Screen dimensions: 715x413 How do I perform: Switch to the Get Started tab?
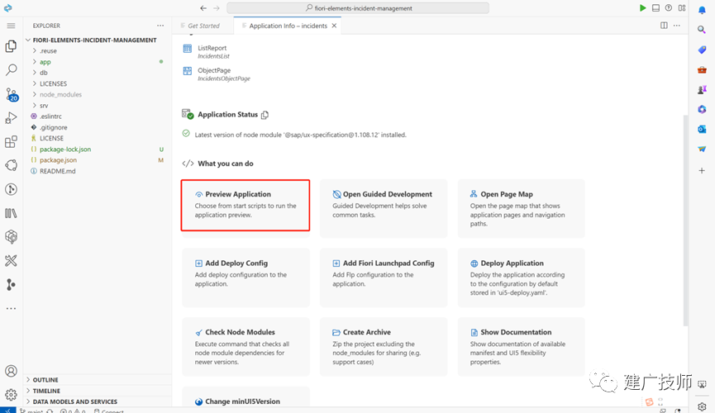pyautogui.click(x=203, y=26)
